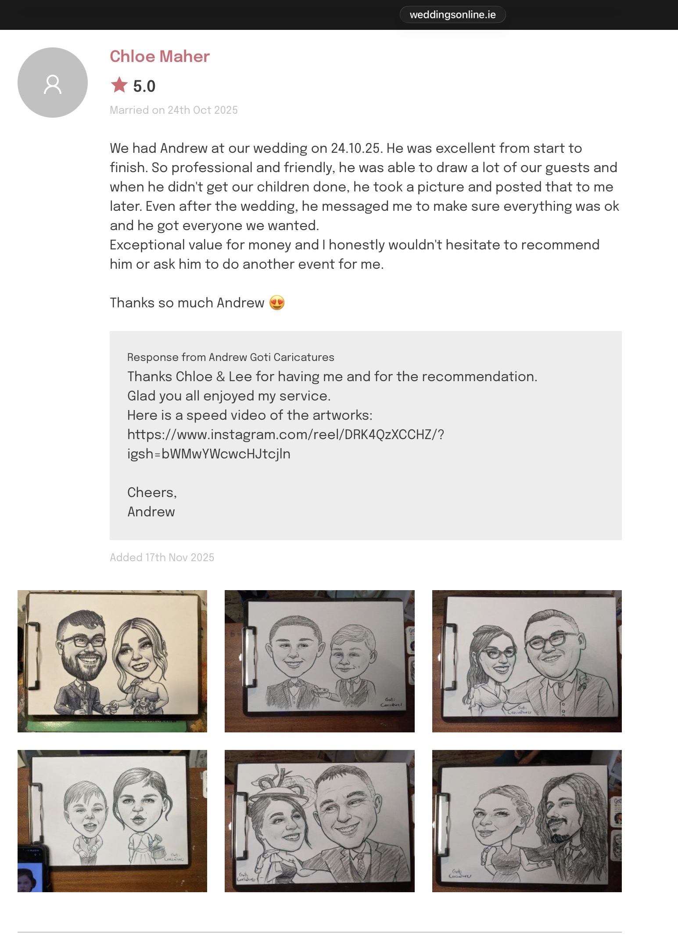Click the review paragraph about Andrew

[x=364, y=206]
